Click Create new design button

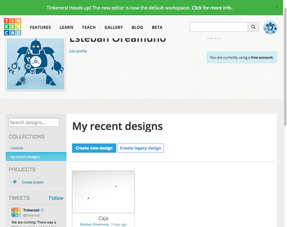tap(94, 148)
